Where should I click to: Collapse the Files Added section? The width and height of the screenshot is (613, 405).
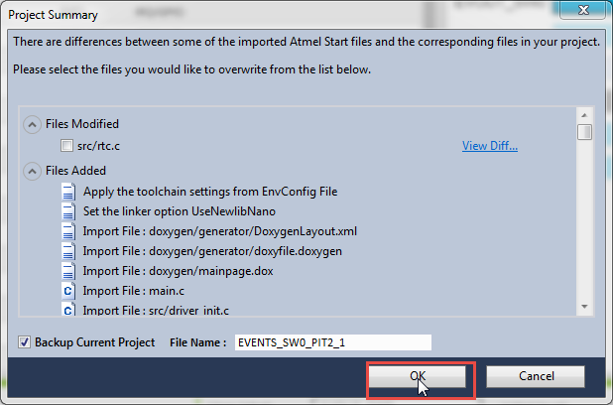coord(32,170)
